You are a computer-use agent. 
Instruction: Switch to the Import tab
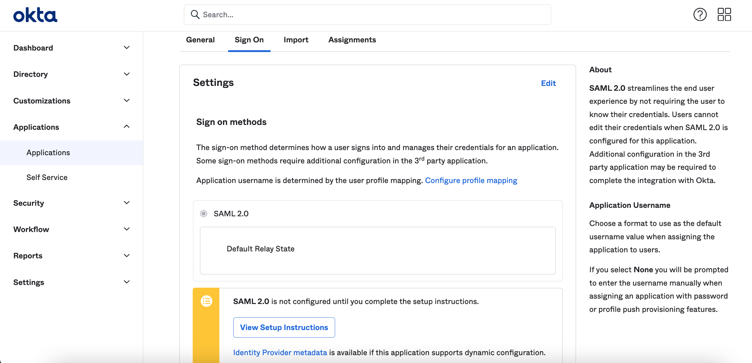(x=296, y=40)
